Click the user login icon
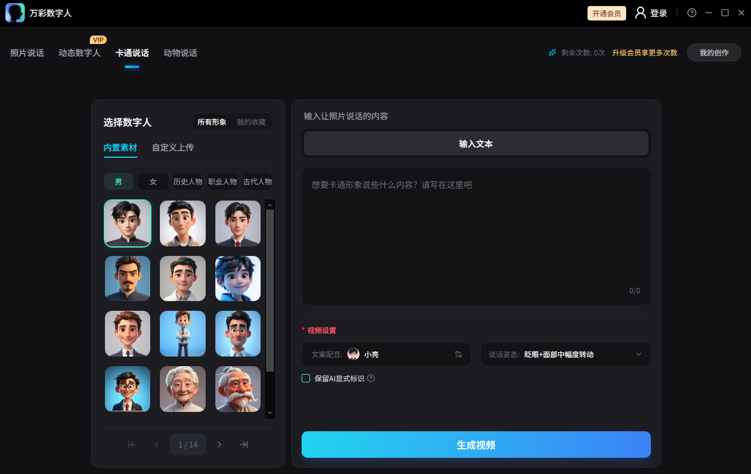The width and height of the screenshot is (751, 474). point(639,12)
